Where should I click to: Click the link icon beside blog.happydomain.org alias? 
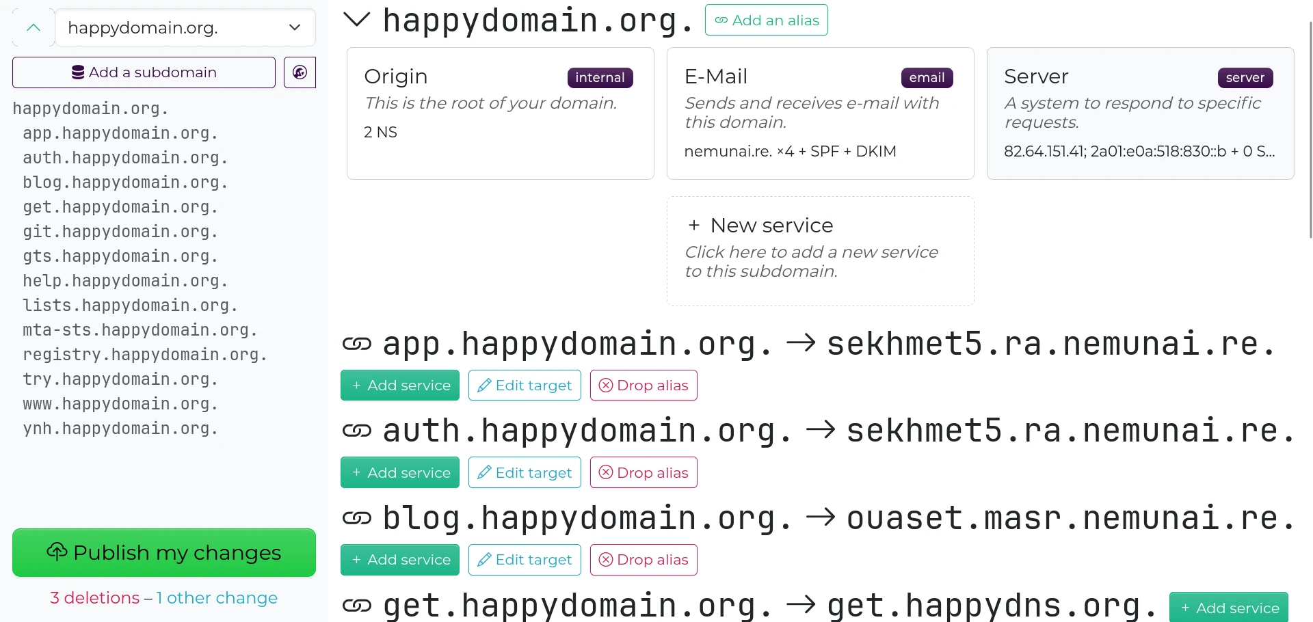point(356,518)
